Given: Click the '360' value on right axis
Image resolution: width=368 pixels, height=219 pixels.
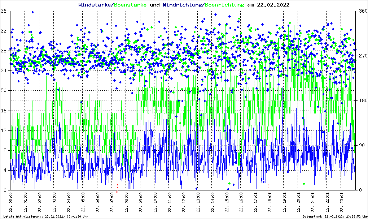Looking at the screenshot, I should [362, 11].
